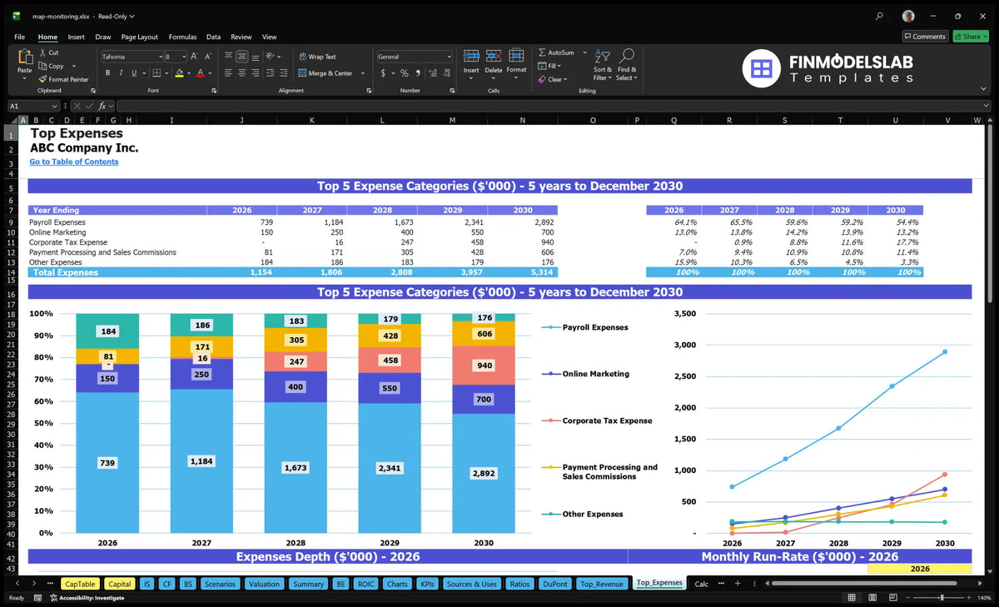Click the Orientation icon

coord(271,57)
